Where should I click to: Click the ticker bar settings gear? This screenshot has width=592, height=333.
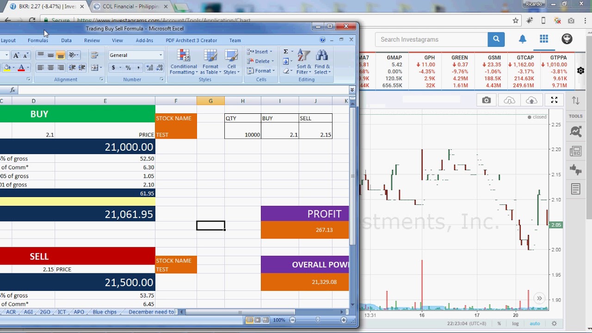click(x=580, y=71)
